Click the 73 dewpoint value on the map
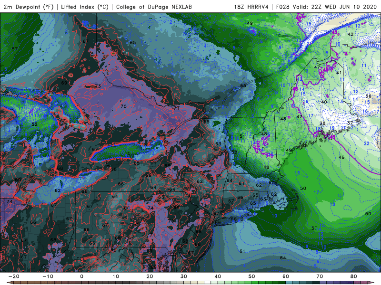 98,86
